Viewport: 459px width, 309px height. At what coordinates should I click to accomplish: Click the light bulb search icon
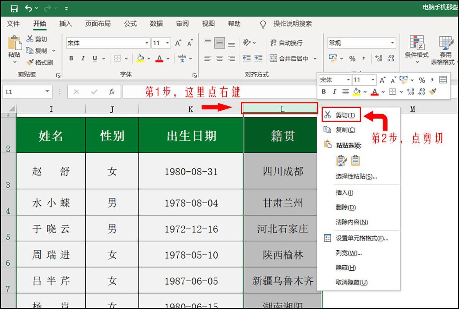[263, 24]
